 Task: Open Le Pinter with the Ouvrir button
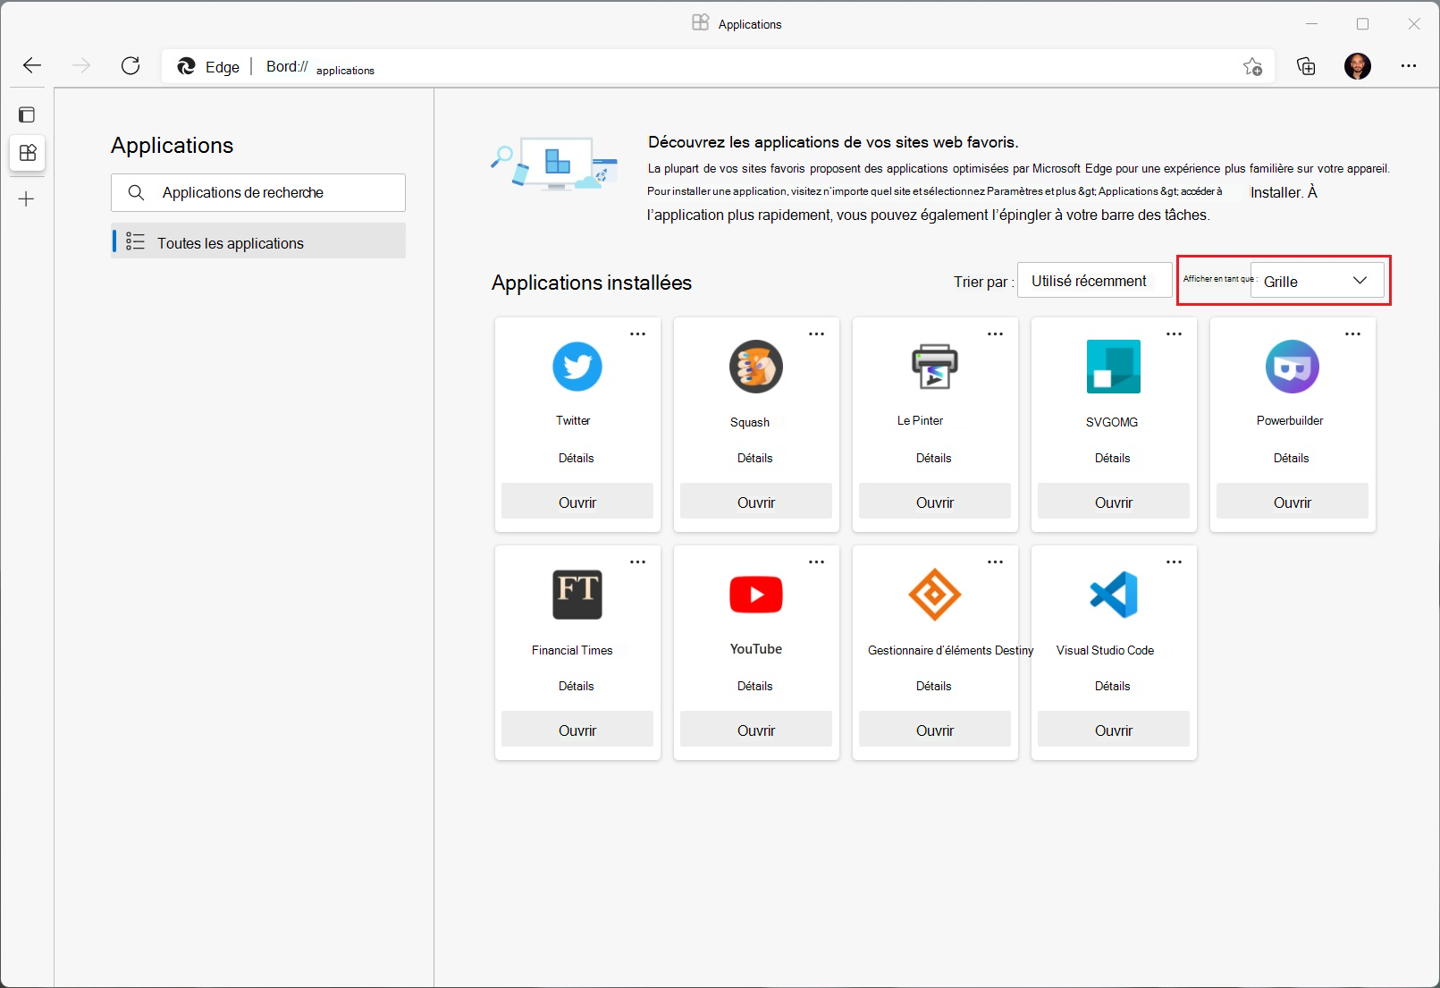935,502
